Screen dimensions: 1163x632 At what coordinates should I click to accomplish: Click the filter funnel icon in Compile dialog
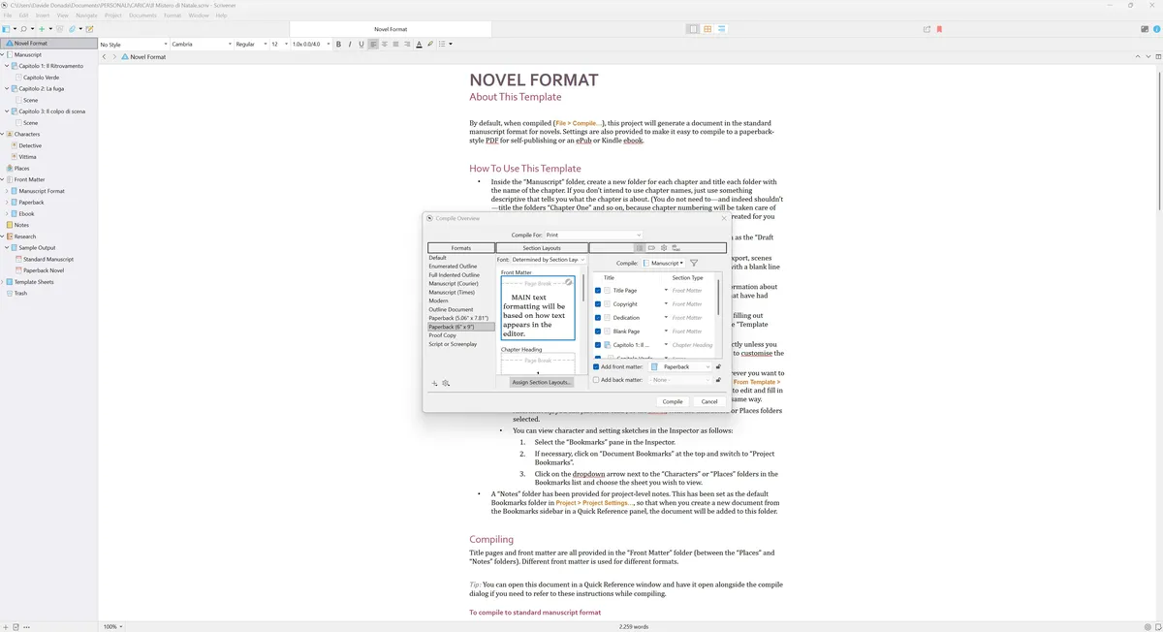694,263
